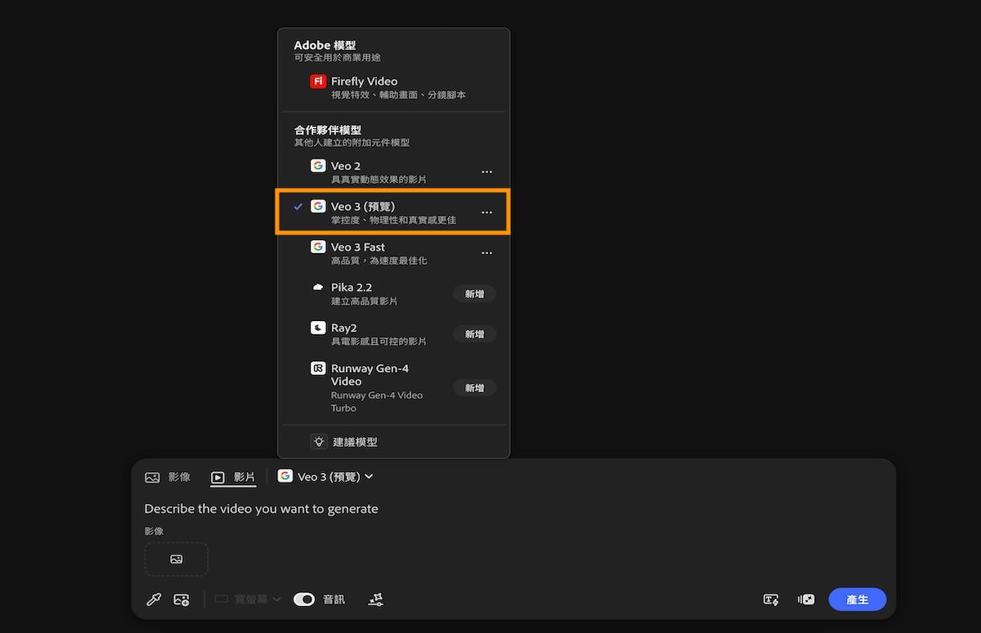Click the blue 產生 generate button

[x=857, y=600]
